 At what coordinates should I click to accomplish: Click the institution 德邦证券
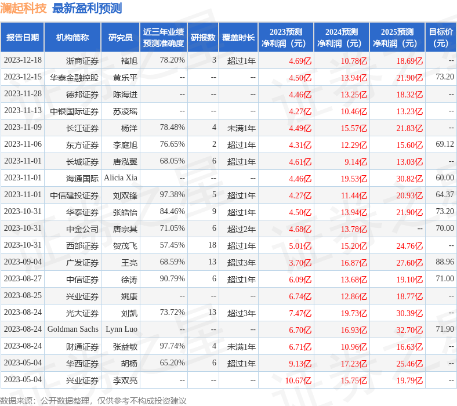pyautogui.click(x=82, y=95)
